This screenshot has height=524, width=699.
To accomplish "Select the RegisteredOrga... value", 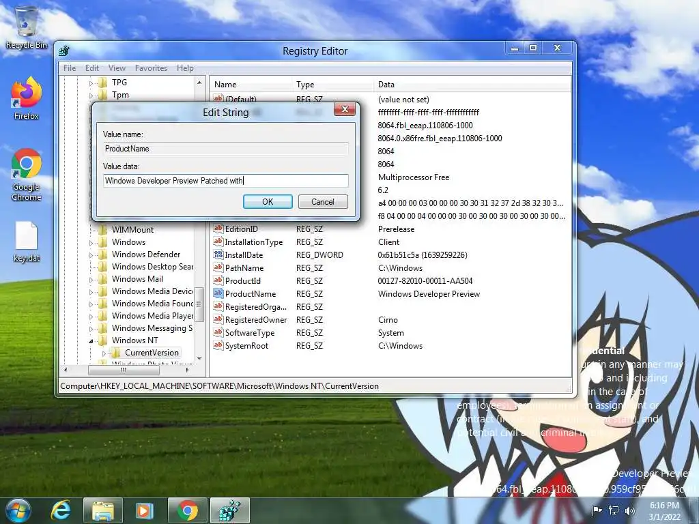I will (x=255, y=306).
